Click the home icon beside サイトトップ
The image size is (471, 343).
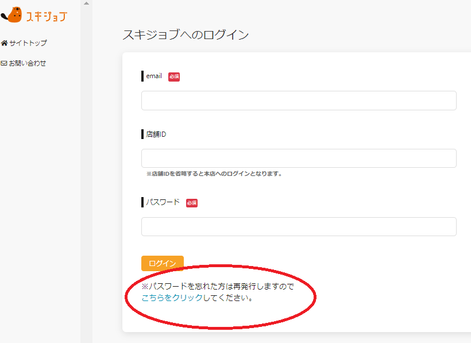click(4, 43)
